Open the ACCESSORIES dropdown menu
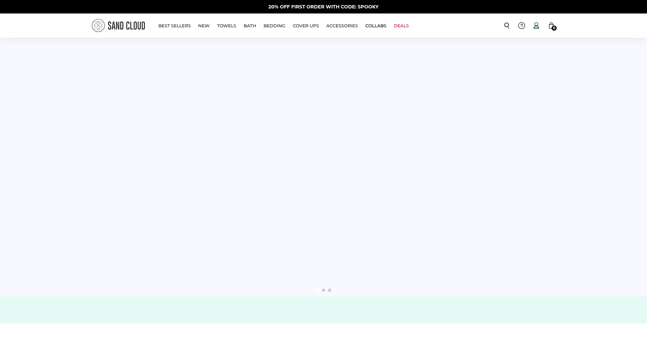647x364 pixels. click(342, 26)
